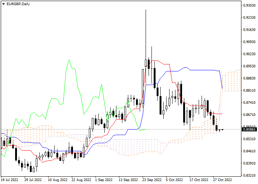Viewport: 258px width, 184px height.
Task: Click the 0.89530 price axis label
Action: (250, 66)
